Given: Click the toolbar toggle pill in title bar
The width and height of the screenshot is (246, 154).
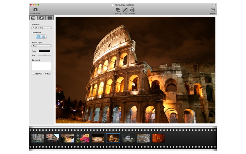Looking at the screenshot, I should point(214,5).
